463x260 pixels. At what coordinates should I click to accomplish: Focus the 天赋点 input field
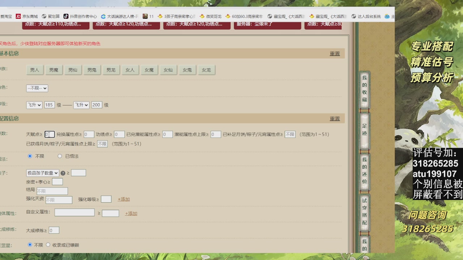tap(50, 134)
